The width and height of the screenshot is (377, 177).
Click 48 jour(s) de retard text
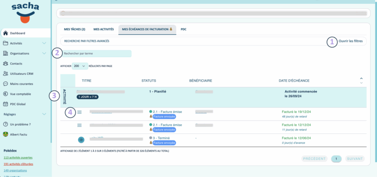pos(294,117)
